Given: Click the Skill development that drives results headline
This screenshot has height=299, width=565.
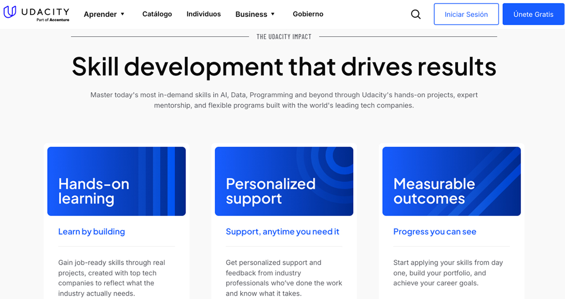Looking at the screenshot, I should 284,66.
